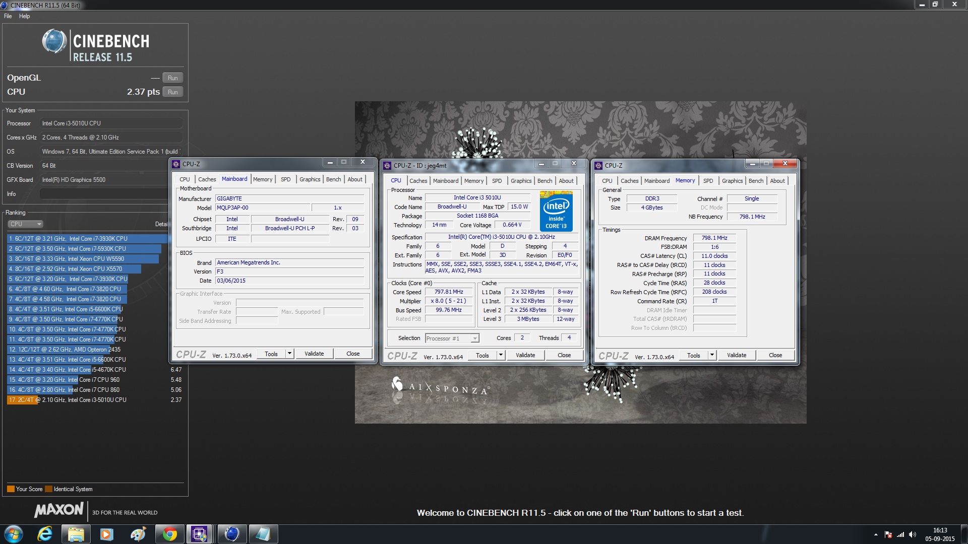The width and height of the screenshot is (968, 544).
Task: Click Close button in CPU-Z ID jeg4mt window
Action: coord(564,355)
